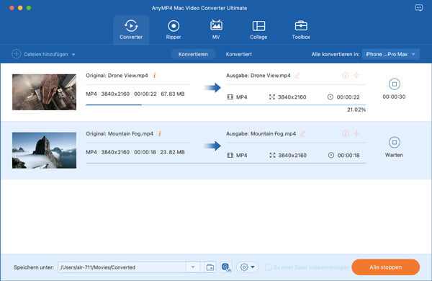Click the Warten status text
Image resolution: width=432 pixels, height=281 pixels.
[394, 155]
